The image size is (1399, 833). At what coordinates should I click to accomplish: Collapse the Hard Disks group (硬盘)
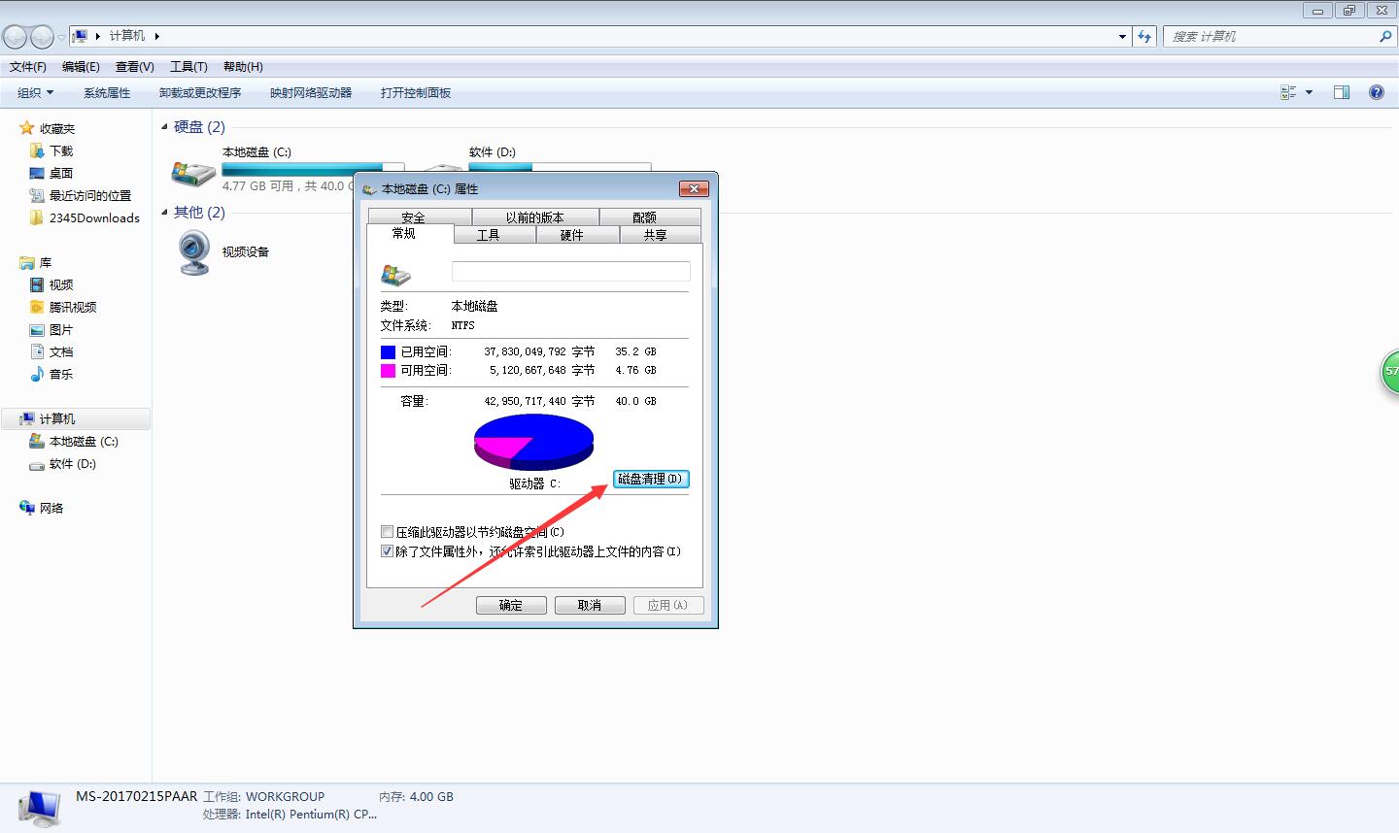[x=165, y=127]
